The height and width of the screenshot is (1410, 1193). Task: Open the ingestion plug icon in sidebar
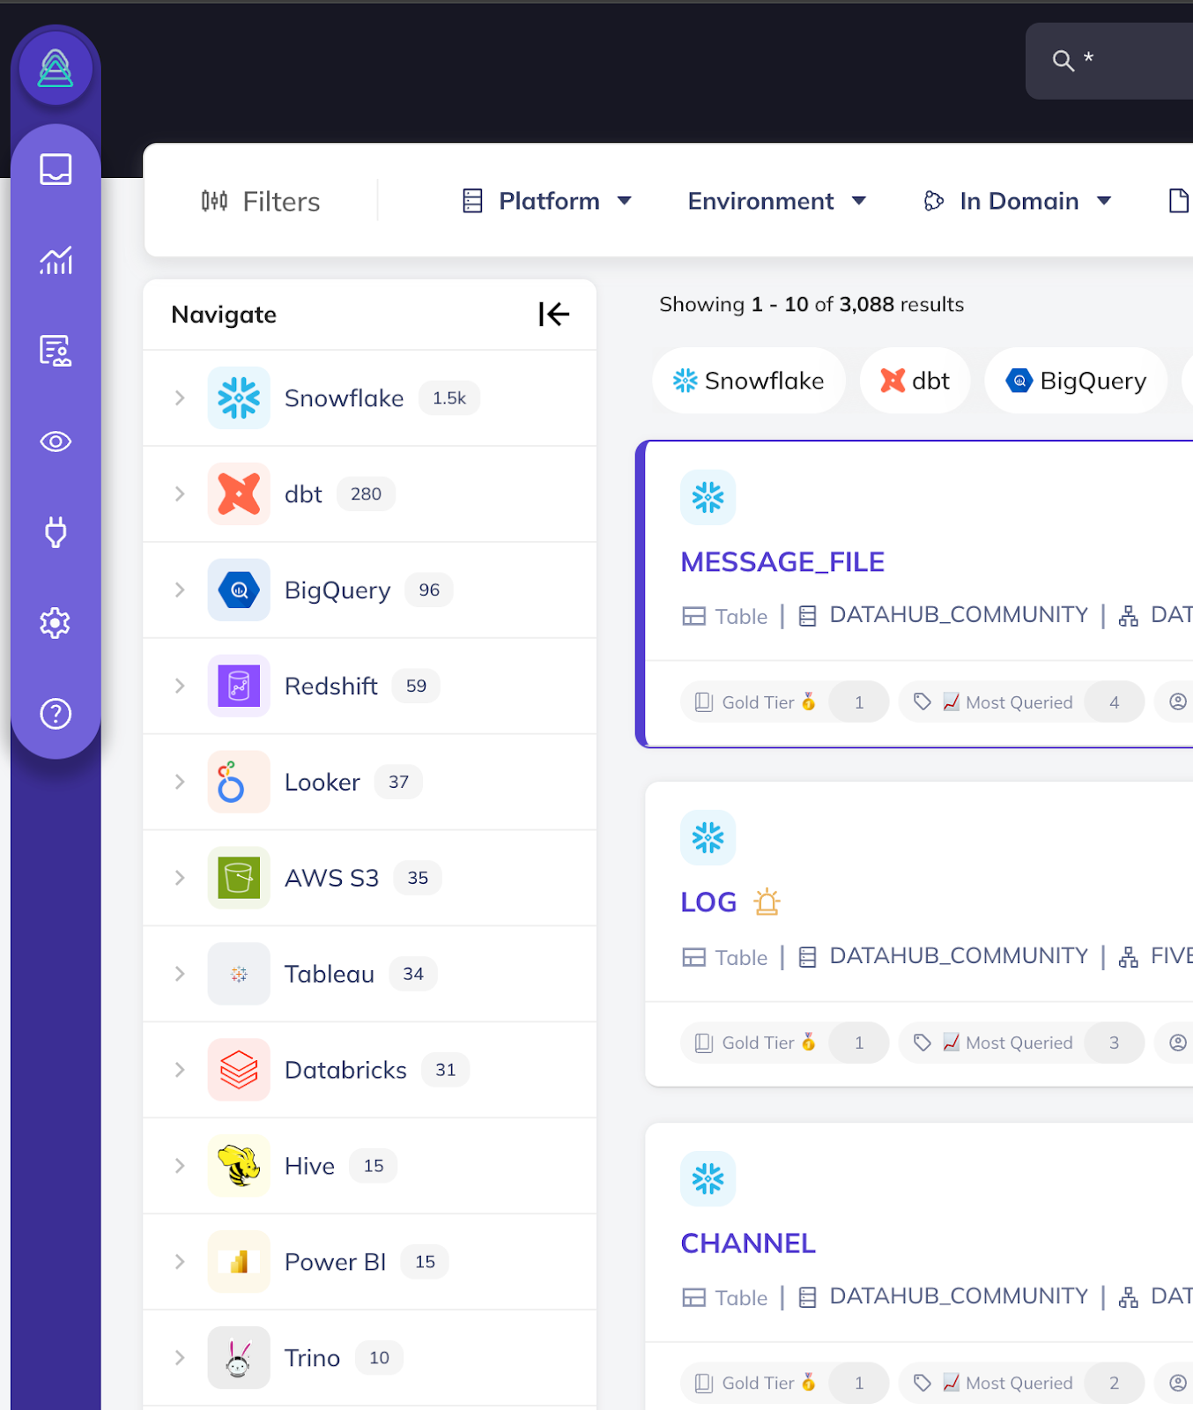click(x=56, y=532)
